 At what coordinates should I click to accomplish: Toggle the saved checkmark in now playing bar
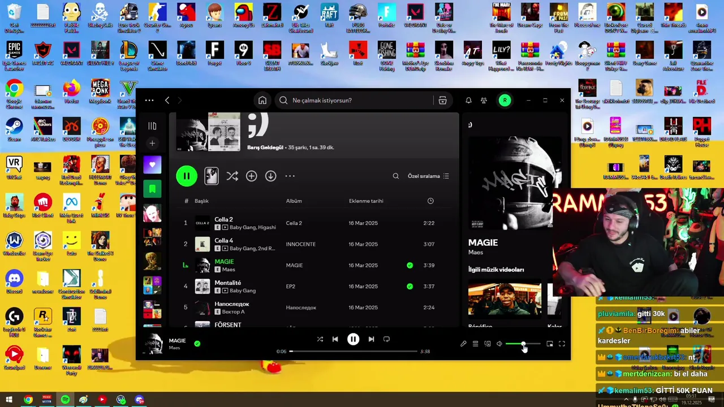[x=197, y=343]
